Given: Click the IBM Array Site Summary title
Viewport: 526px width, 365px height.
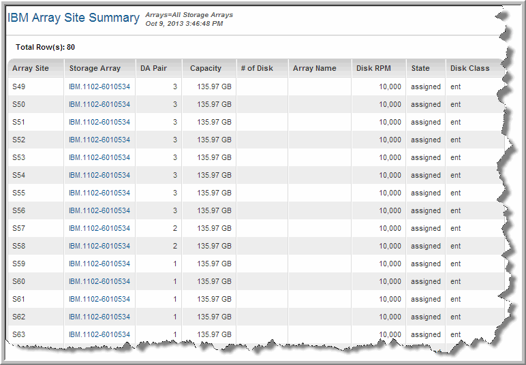Looking at the screenshot, I should (74, 18).
